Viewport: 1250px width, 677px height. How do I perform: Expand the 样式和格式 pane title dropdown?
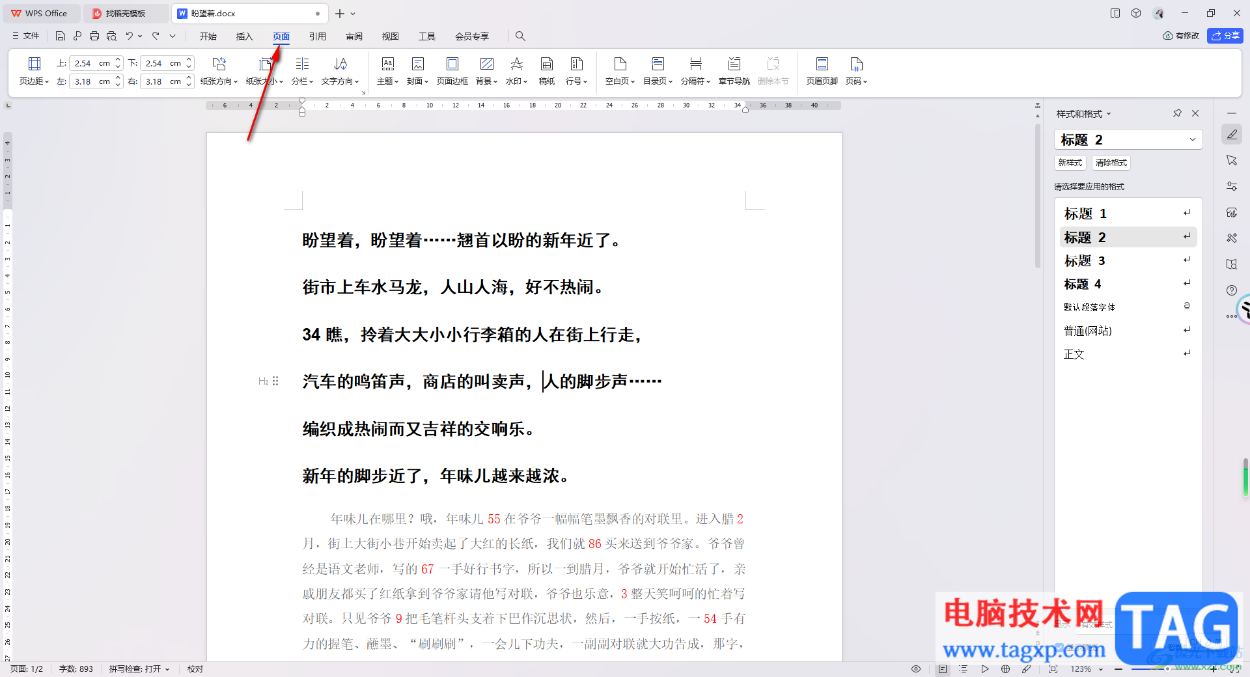1109,114
